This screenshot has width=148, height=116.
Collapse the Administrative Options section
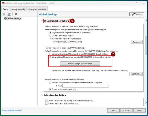pyautogui.click(x=42, y=95)
